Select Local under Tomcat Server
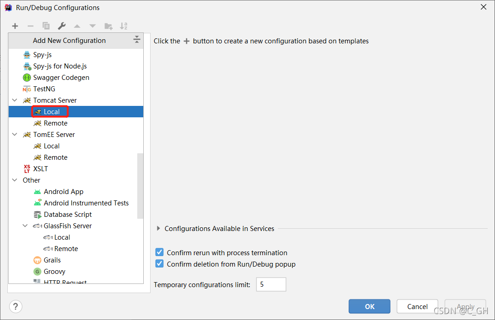 point(76,111)
